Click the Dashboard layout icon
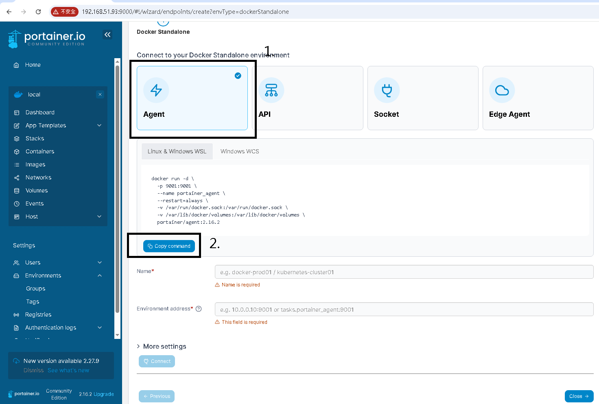Viewport: 599px width, 404px height. pos(17,113)
